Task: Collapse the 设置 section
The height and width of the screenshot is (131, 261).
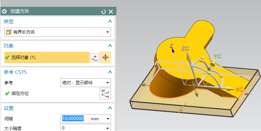Action: 110,108
